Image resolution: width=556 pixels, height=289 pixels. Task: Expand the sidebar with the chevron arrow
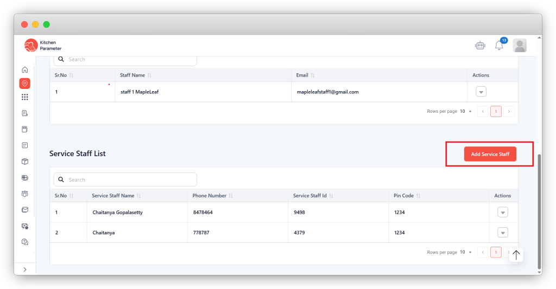[24, 269]
